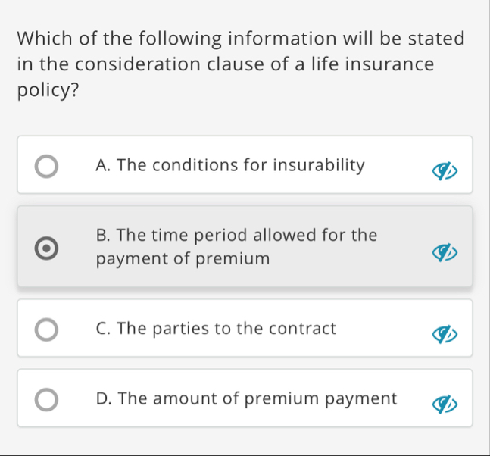Click the 'A.' letter label
The height and width of the screenshot is (456, 490).
pos(103,165)
